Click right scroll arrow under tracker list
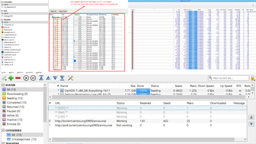 pos(245,139)
